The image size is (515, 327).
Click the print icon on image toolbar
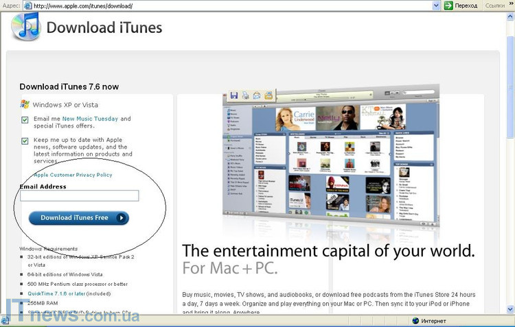point(245,95)
